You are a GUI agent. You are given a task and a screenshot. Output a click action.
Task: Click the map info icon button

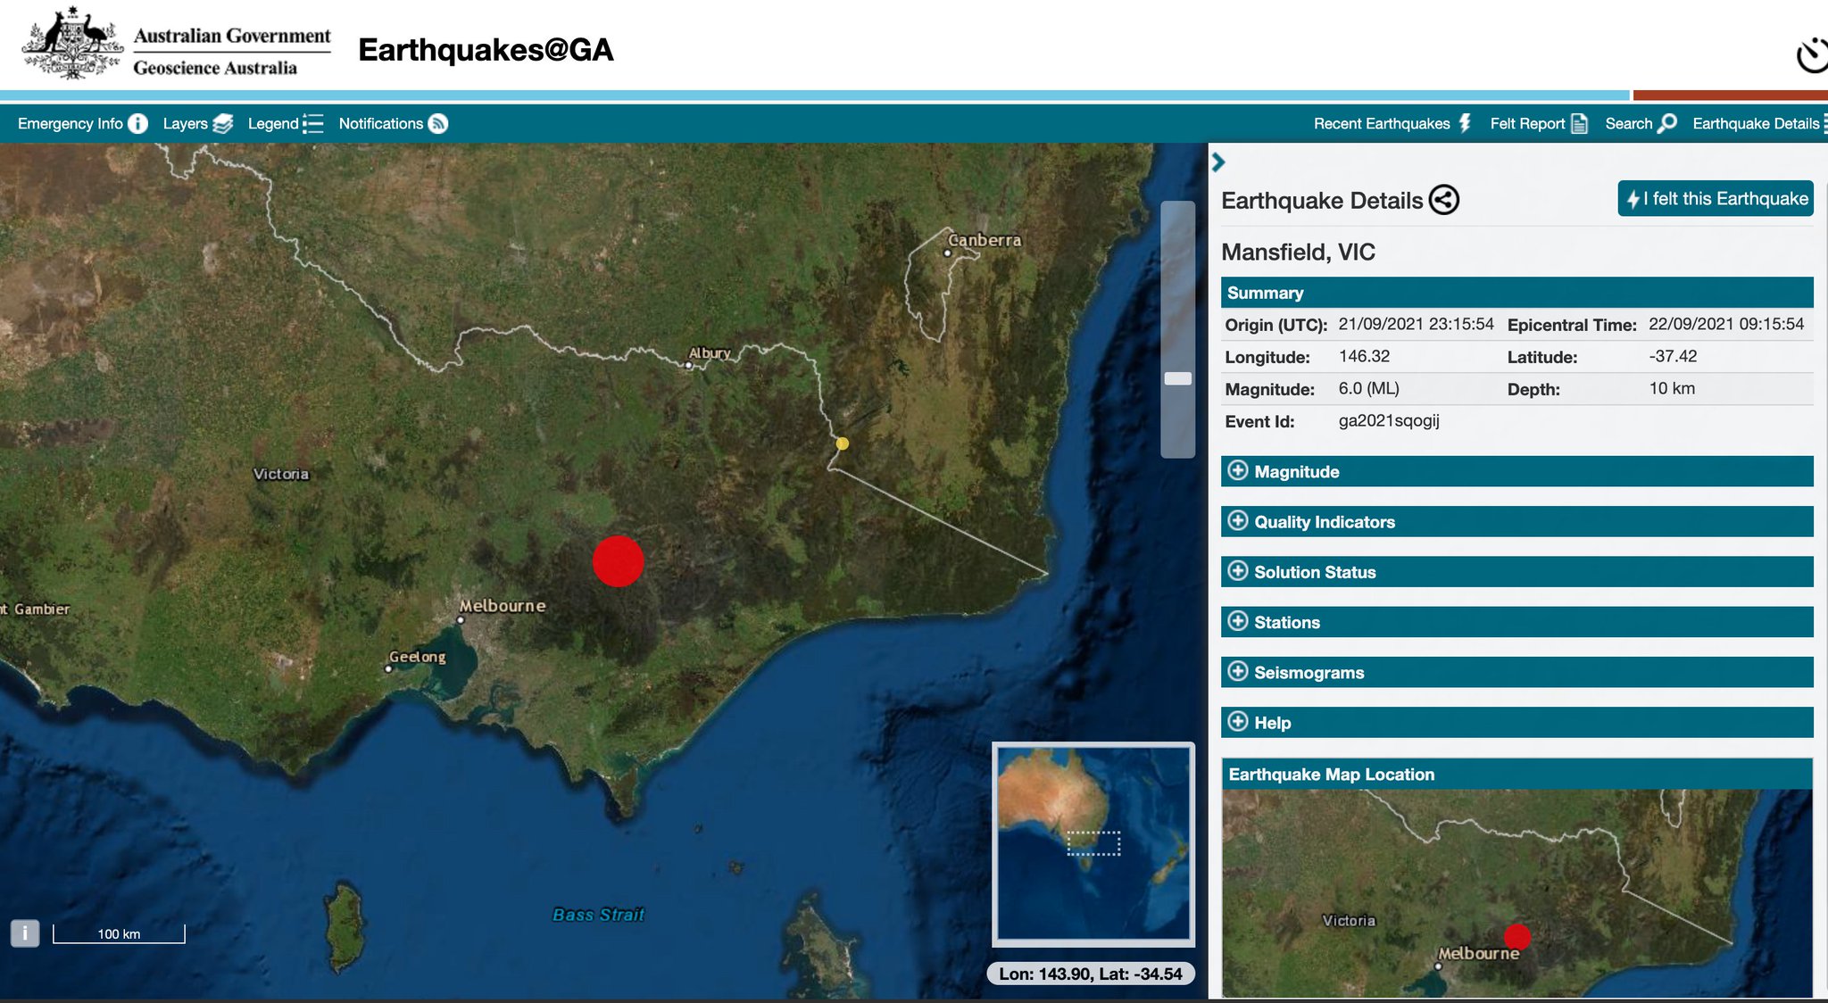pyautogui.click(x=25, y=933)
